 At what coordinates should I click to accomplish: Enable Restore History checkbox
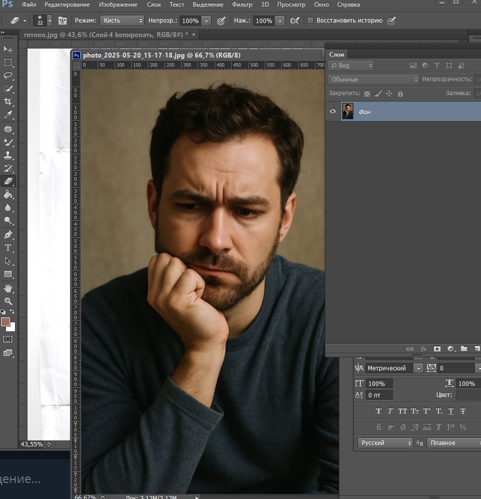pos(310,21)
